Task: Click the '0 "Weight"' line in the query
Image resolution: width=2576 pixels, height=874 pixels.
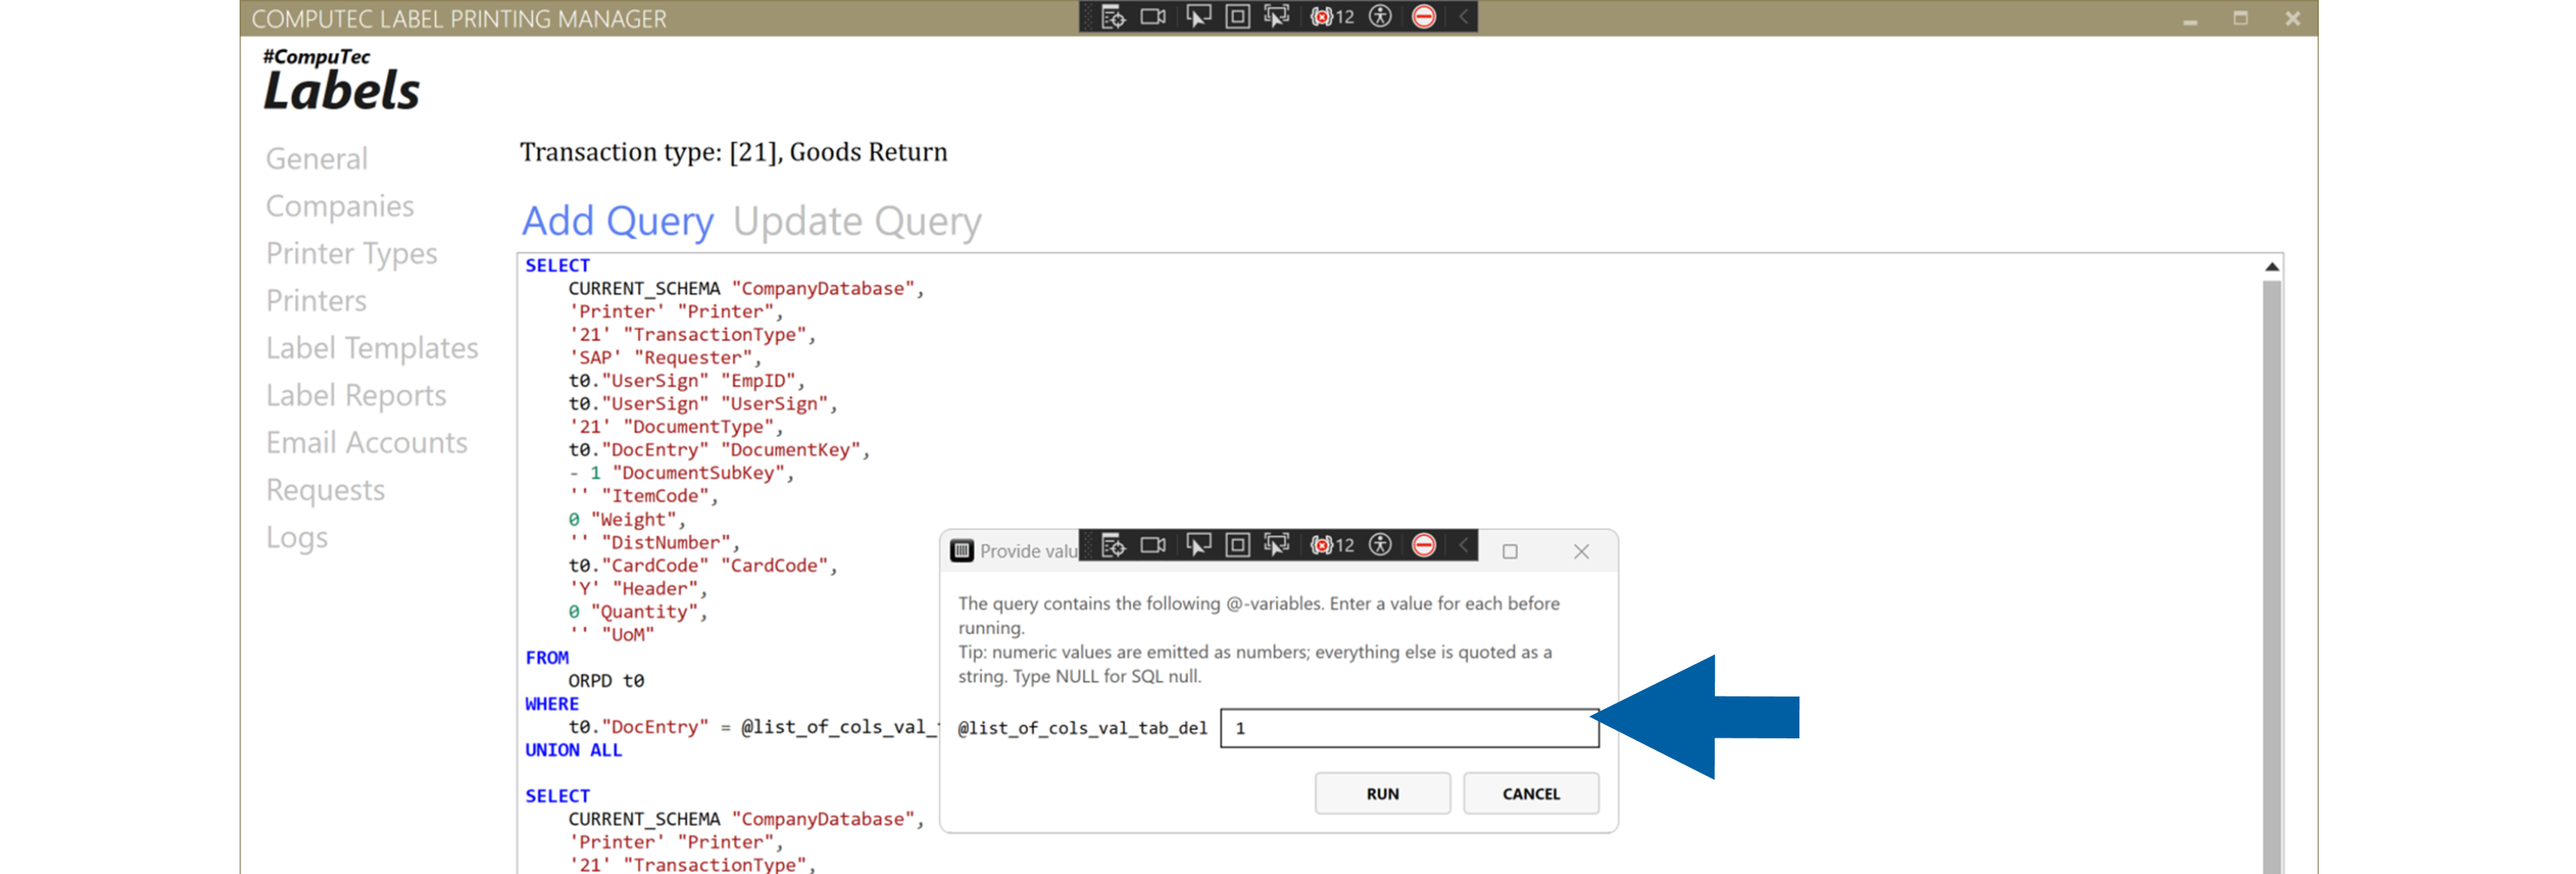Action: 627,519
